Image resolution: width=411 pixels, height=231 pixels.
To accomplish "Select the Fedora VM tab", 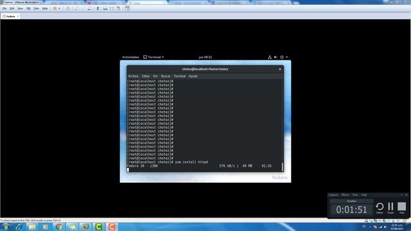I will click(10, 16).
